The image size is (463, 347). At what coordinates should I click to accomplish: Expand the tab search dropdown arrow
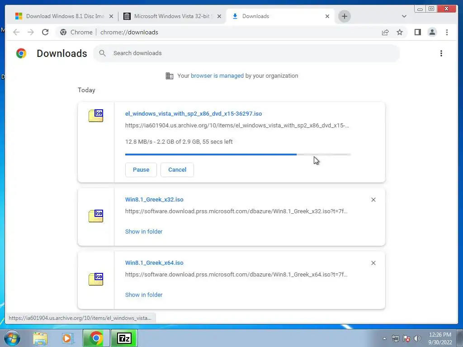click(x=404, y=16)
